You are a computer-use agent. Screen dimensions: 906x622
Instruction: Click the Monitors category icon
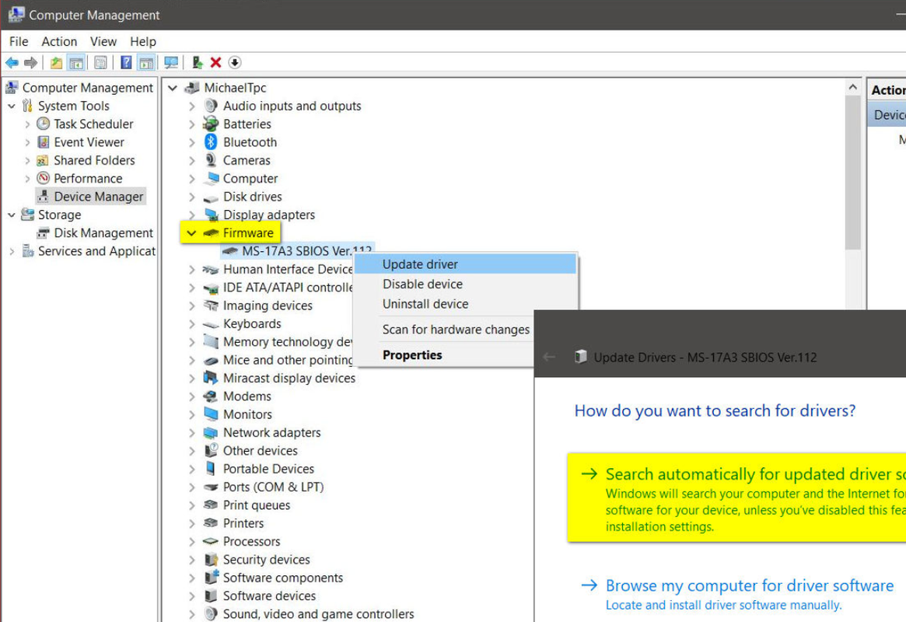(x=211, y=414)
